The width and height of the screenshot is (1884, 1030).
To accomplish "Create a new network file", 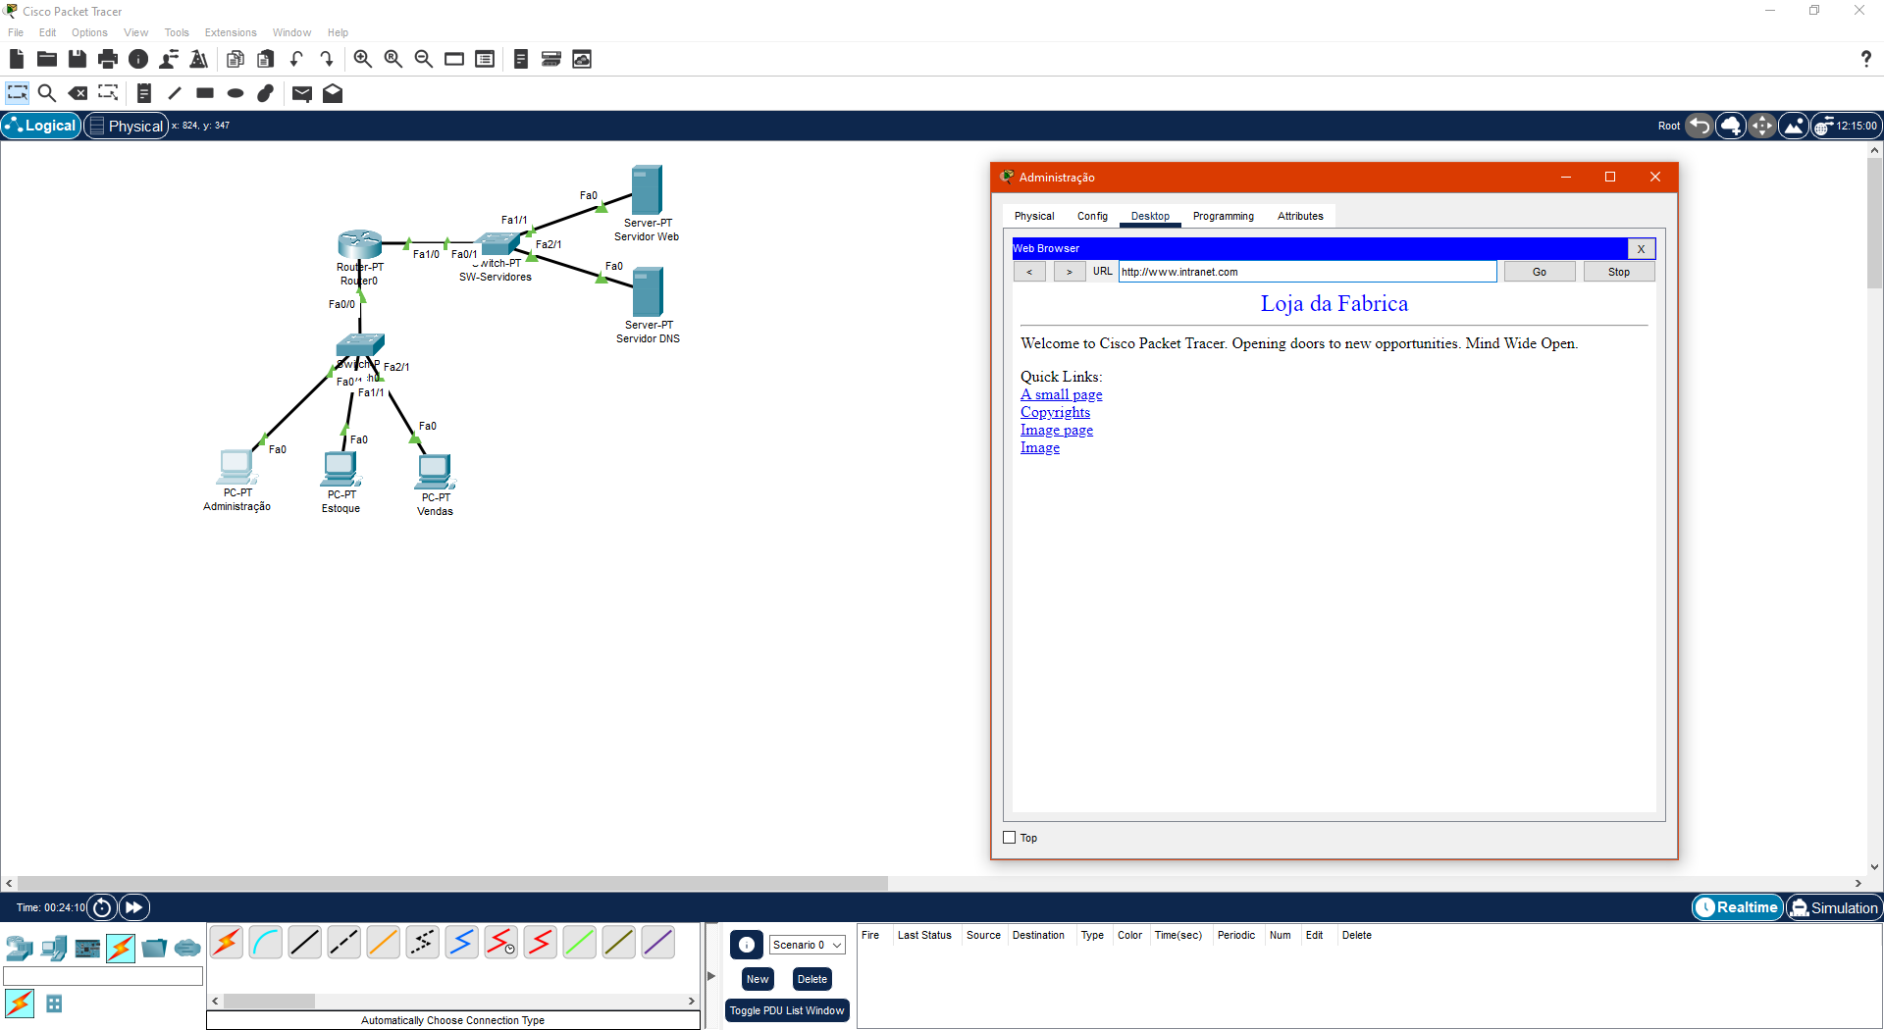I will [x=17, y=59].
